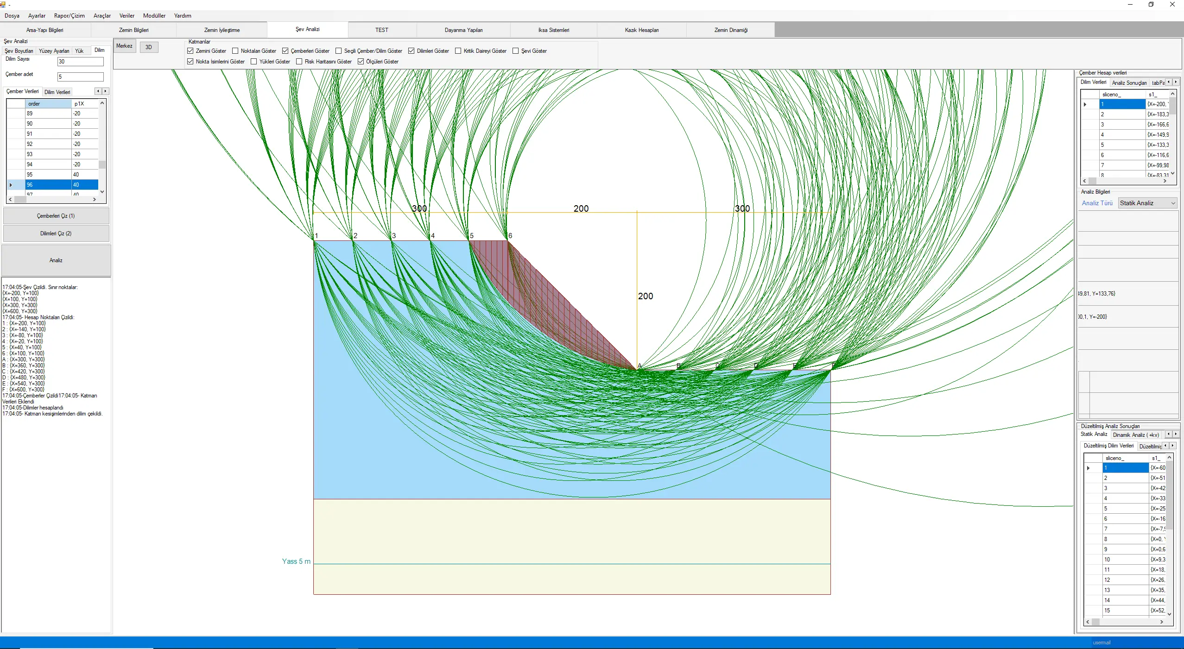Click the large Analiz button
The width and height of the screenshot is (1184, 649).
pos(56,260)
